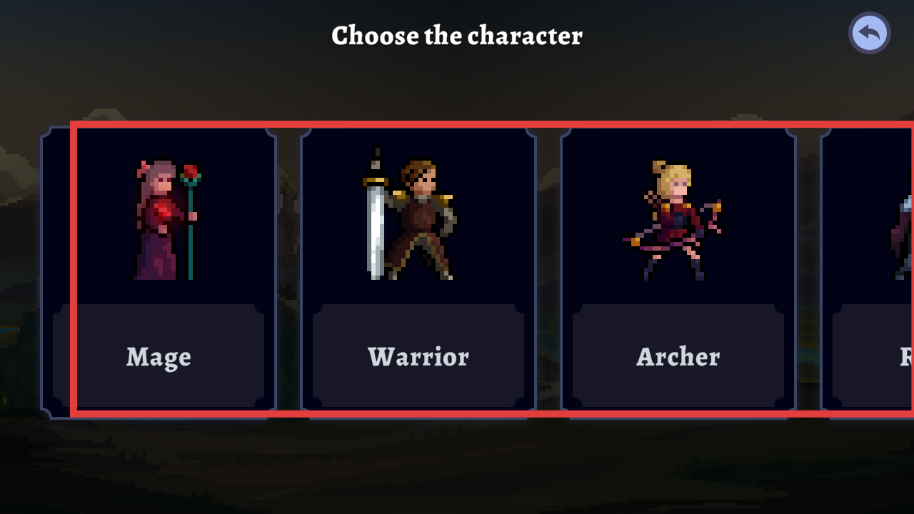The height and width of the screenshot is (514, 914).
Task: Tap the Mage's glowing red orb
Action: click(163, 211)
